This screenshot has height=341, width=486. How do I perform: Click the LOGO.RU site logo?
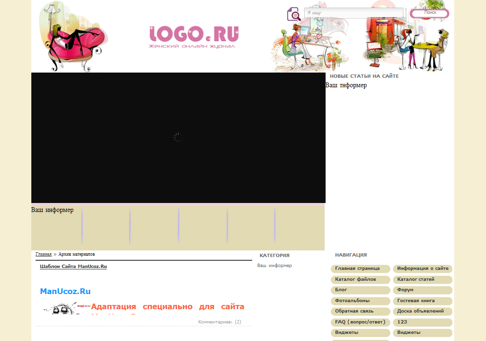(194, 37)
